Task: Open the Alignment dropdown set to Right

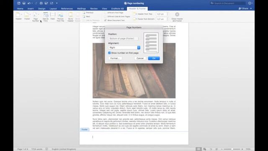Action: [x=124, y=47]
